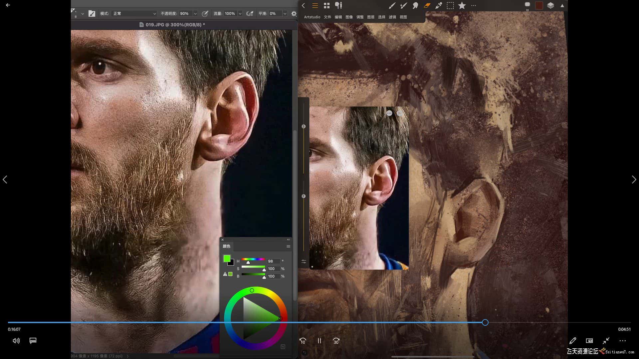This screenshot has height=359, width=639.
Task: Pause the video playback
Action: (319, 341)
